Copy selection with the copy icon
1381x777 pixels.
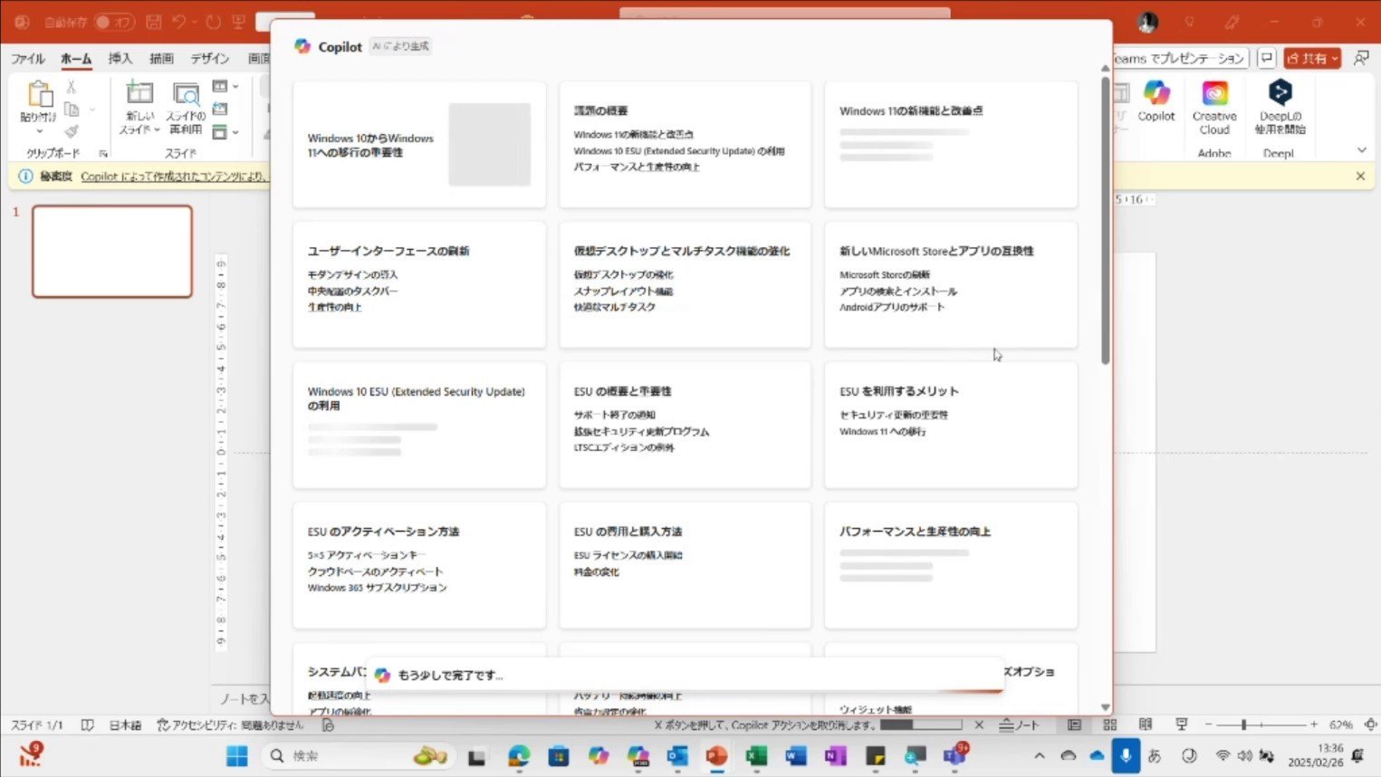[x=72, y=110]
